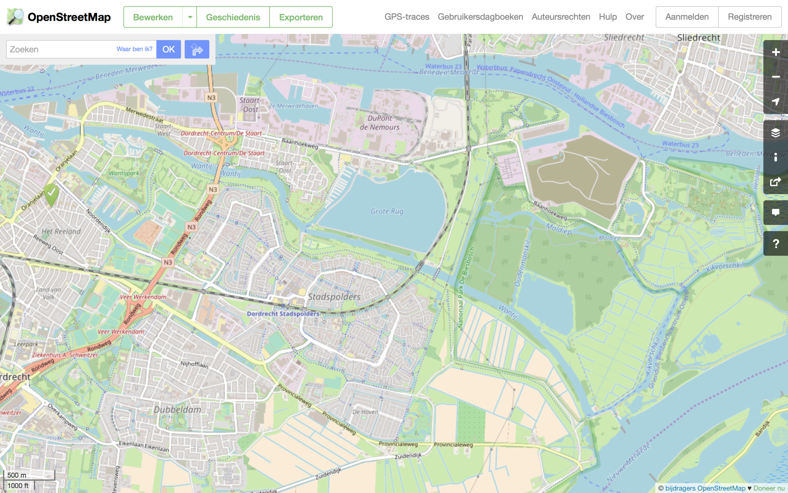Click the Bewerken button
The image size is (788, 493).
click(x=153, y=17)
